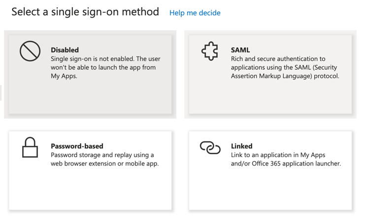Select the Linked title text
370x220 pixels.
[x=241, y=146]
